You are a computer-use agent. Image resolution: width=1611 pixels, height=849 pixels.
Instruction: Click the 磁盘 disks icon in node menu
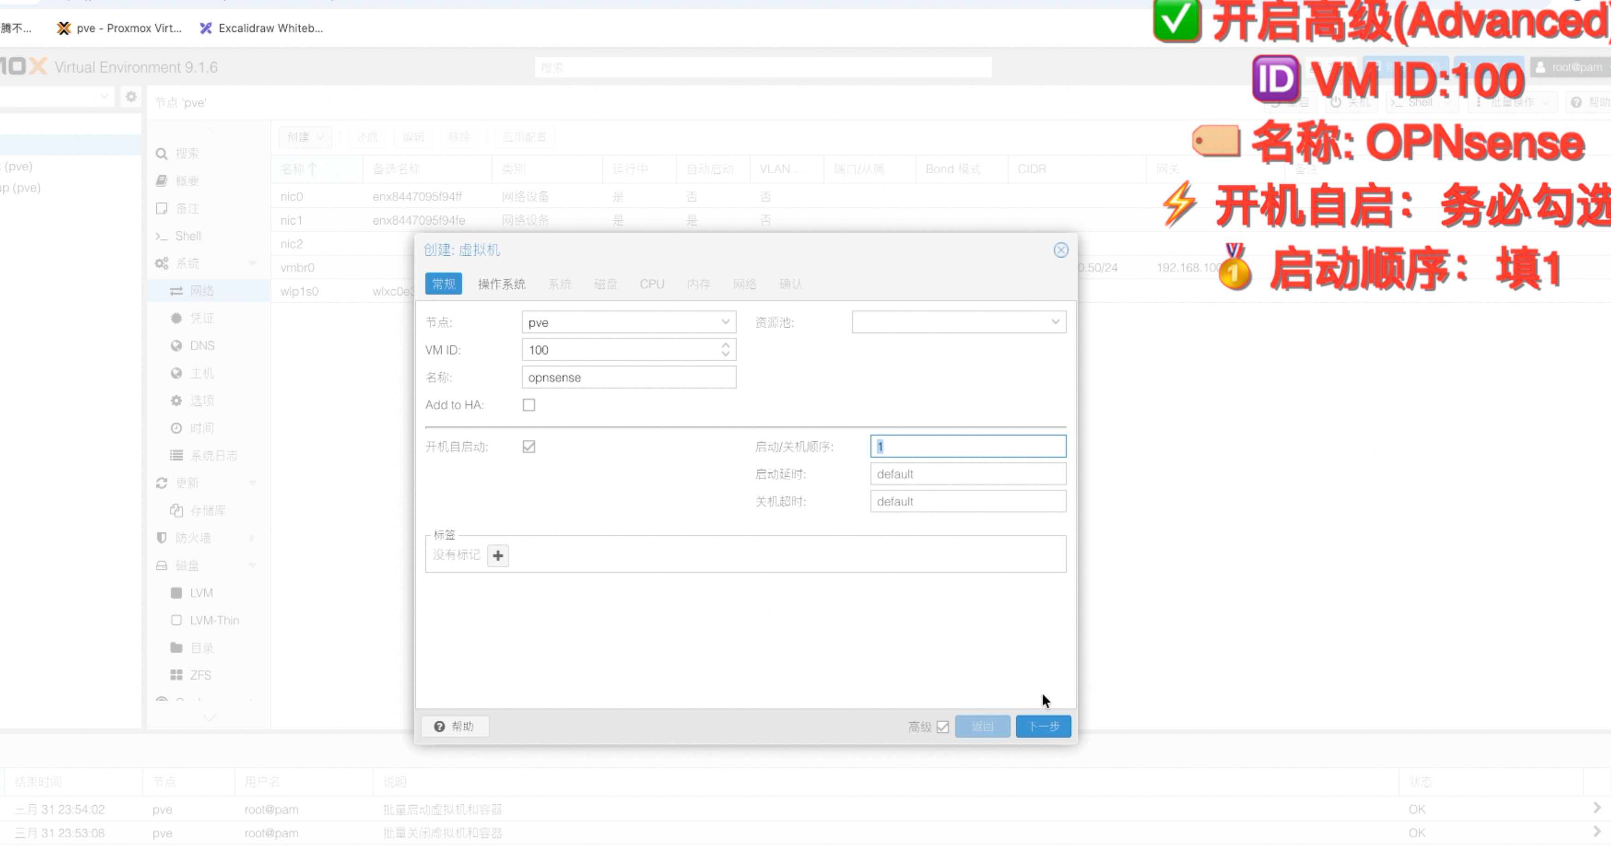coord(161,565)
